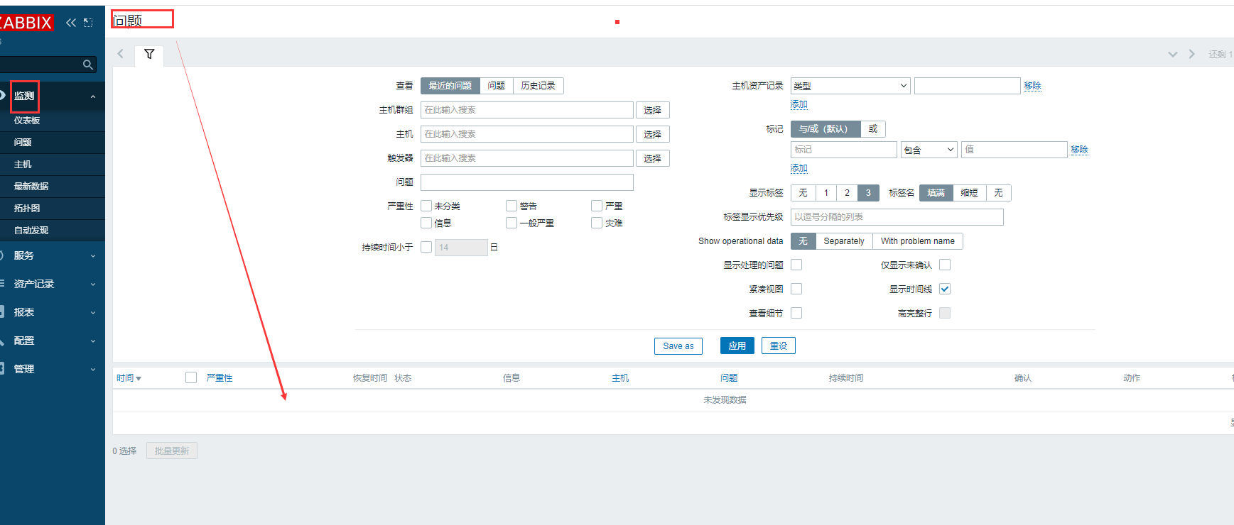Go to next filter with right arrow
This screenshot has height=525, width=1234.
point(1191,54)
